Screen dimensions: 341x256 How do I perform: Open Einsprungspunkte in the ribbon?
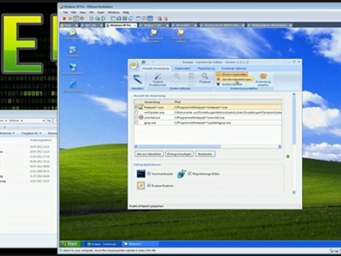(232, 74)
